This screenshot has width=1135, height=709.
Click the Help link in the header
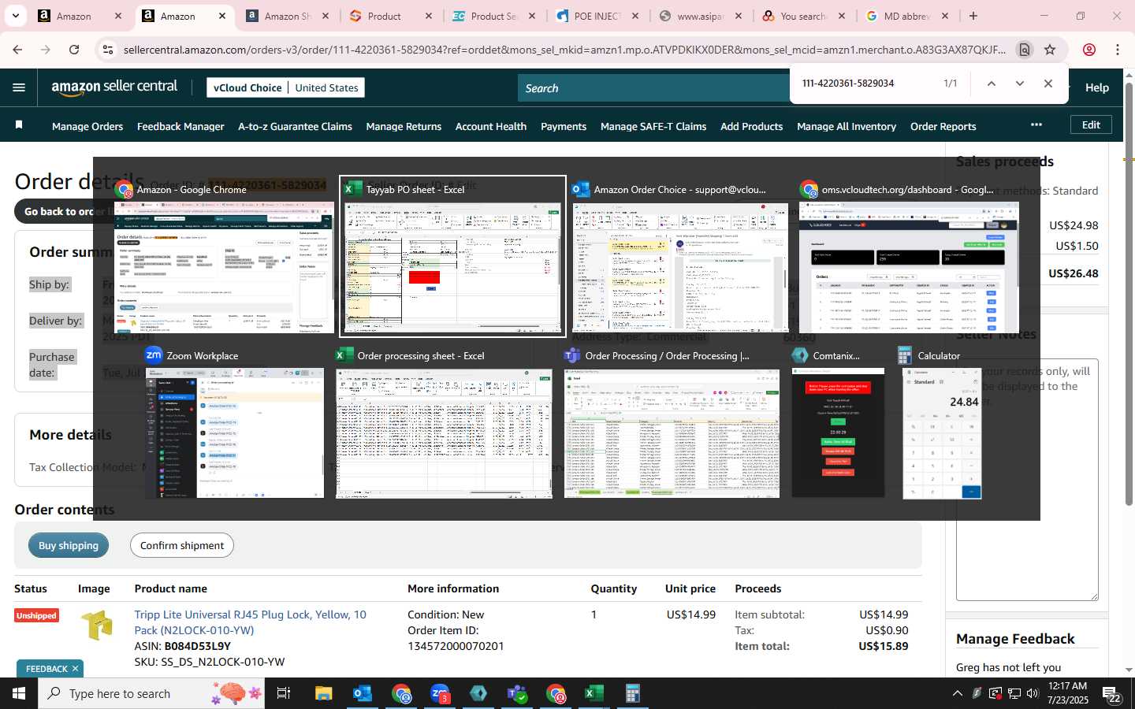coord(1097,87)
